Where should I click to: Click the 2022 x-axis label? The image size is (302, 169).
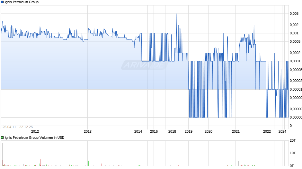(x=267, y=131)
